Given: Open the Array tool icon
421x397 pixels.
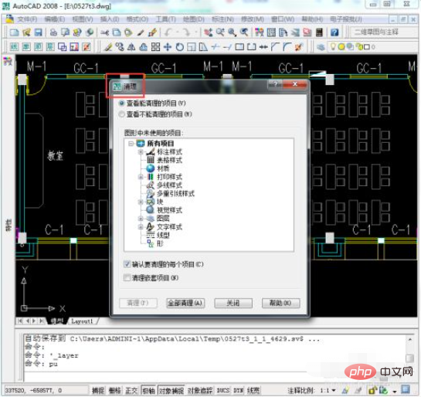Looking at the screenshot, I should tap(155, 47).
